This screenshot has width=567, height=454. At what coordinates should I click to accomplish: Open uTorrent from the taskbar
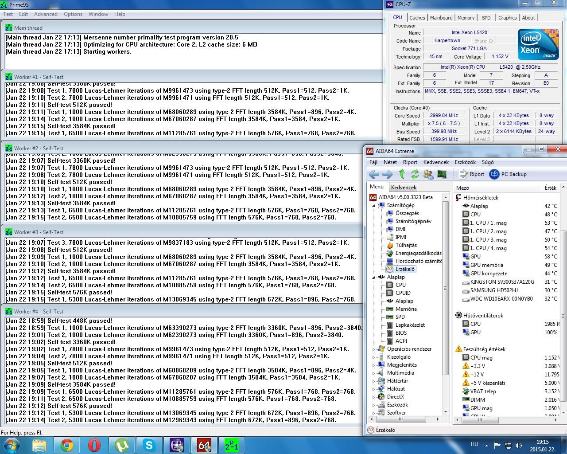click(x=122, y=445)
